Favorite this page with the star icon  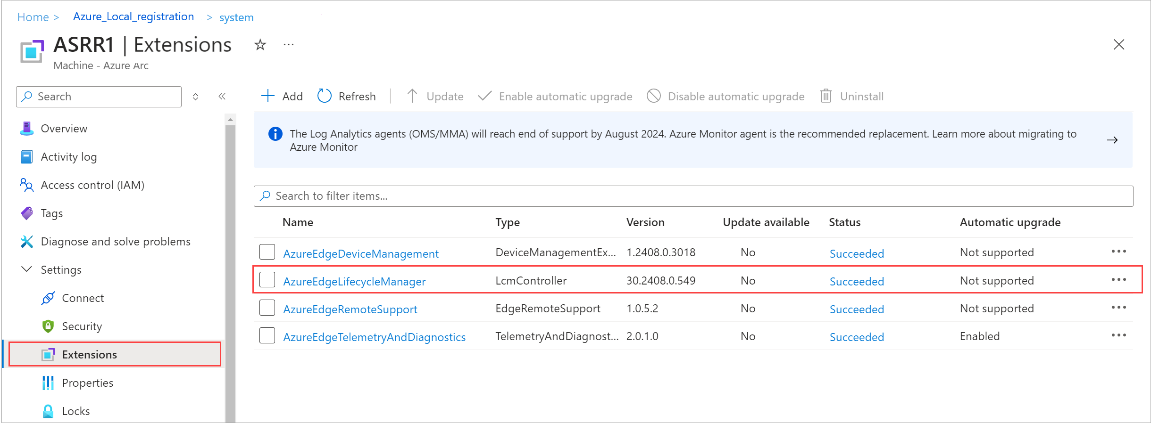tap(260, 45)
